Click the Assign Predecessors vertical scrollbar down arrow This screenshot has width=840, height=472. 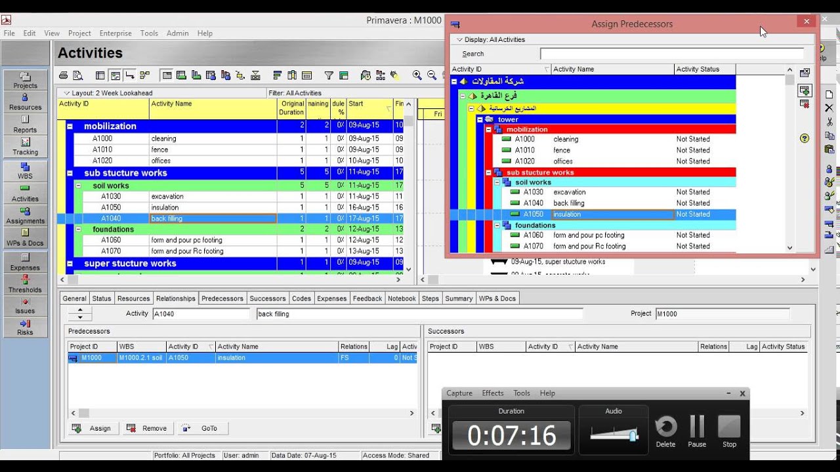(789, 248)
